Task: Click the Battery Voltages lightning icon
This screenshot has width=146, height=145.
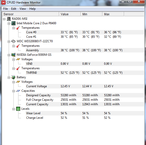Action: [x=18, y=82]
